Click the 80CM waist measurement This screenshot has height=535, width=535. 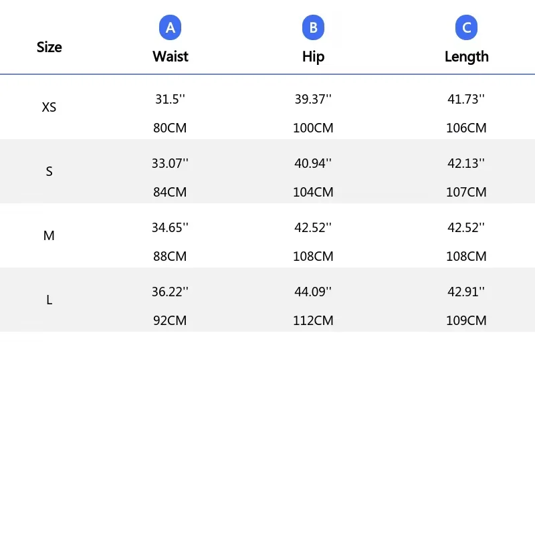(x=170, y=128)
